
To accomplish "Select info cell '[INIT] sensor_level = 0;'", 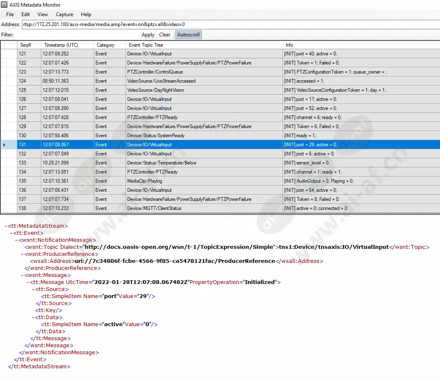I will 362,163.
